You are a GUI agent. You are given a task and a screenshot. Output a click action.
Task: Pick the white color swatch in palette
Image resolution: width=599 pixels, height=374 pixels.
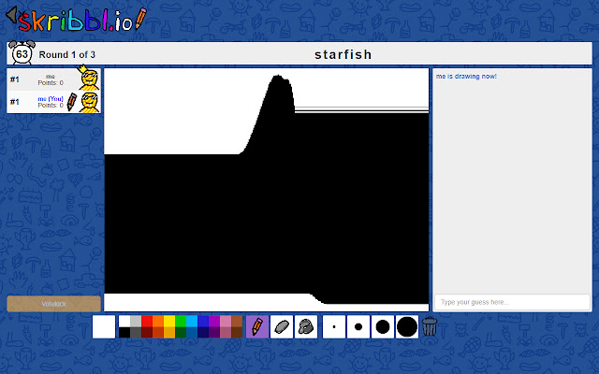[124, 321]
